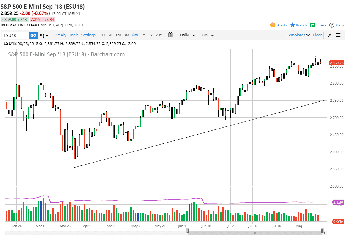Expand the Templates dropdown

tap(298, 35)
